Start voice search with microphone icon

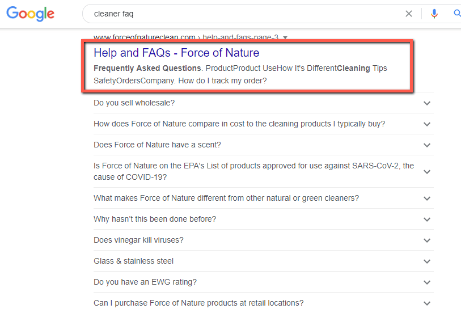434,14
